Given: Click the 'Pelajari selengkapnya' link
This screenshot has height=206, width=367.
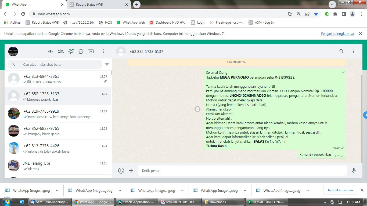Looking at the screenshot, I should (337, 34).
